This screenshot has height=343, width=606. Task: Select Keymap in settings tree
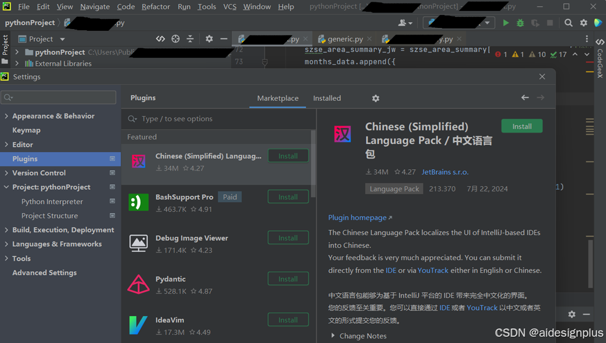(x=26, y=130)
